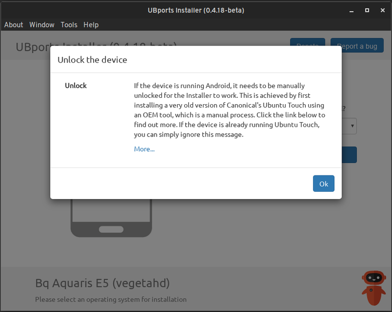Click the "Unlock the device" dialog title
Image resolution: width=392 pixels, height=312 pixels.
92,60
